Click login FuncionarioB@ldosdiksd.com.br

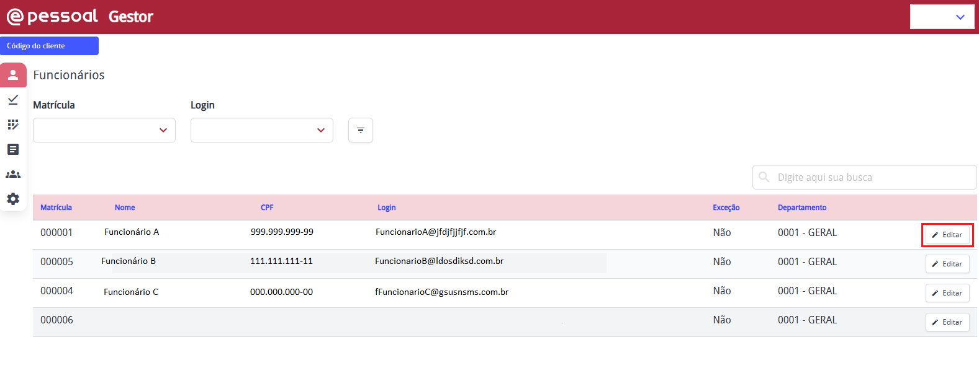point(440,261)
